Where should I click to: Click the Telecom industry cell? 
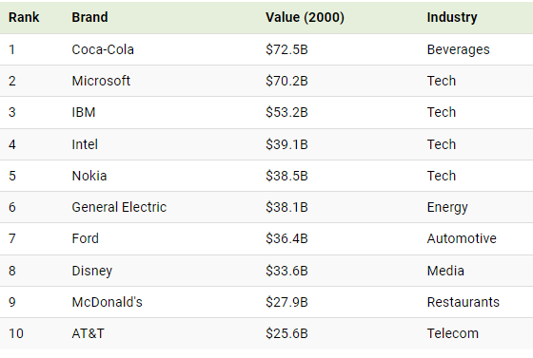pyautogui.click(x=453, y=333)
